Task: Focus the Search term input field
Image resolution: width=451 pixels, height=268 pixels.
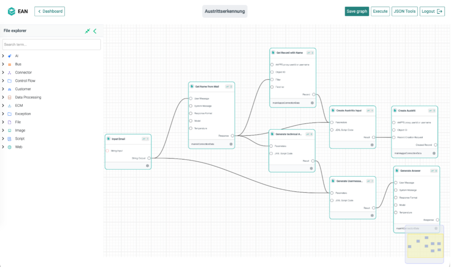Action: (x=52, y=44)
